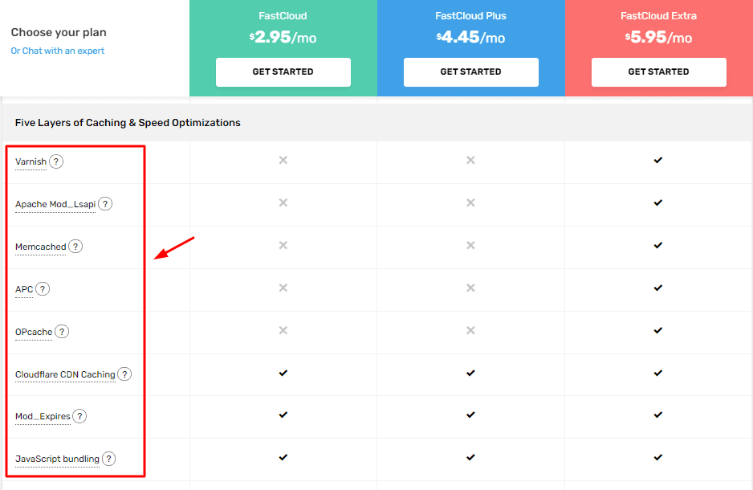Open the help icon next to Varnish
Viewport: 753px width, 490px height.
[x=56, y=161]
